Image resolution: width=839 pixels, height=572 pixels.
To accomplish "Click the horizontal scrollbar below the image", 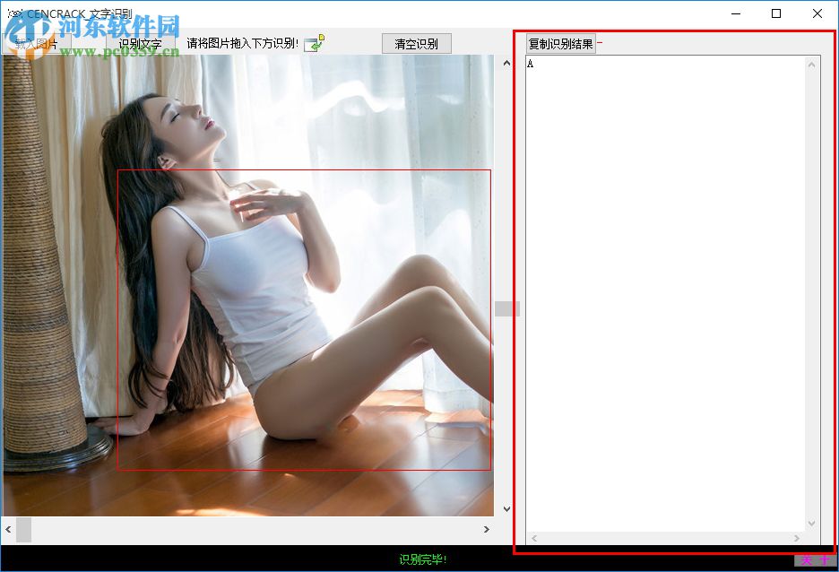I will pos(251,530).
